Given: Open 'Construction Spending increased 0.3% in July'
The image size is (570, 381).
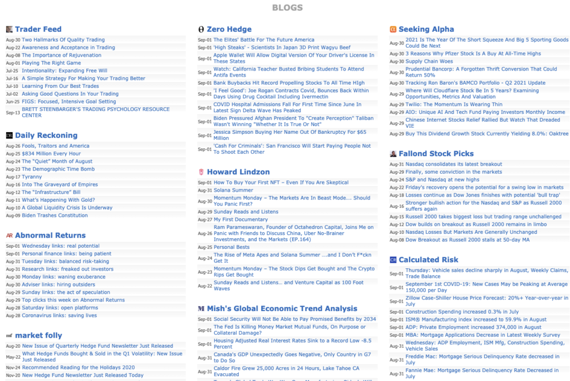Looking at the screenshot, I should click(x=462, y=312).
